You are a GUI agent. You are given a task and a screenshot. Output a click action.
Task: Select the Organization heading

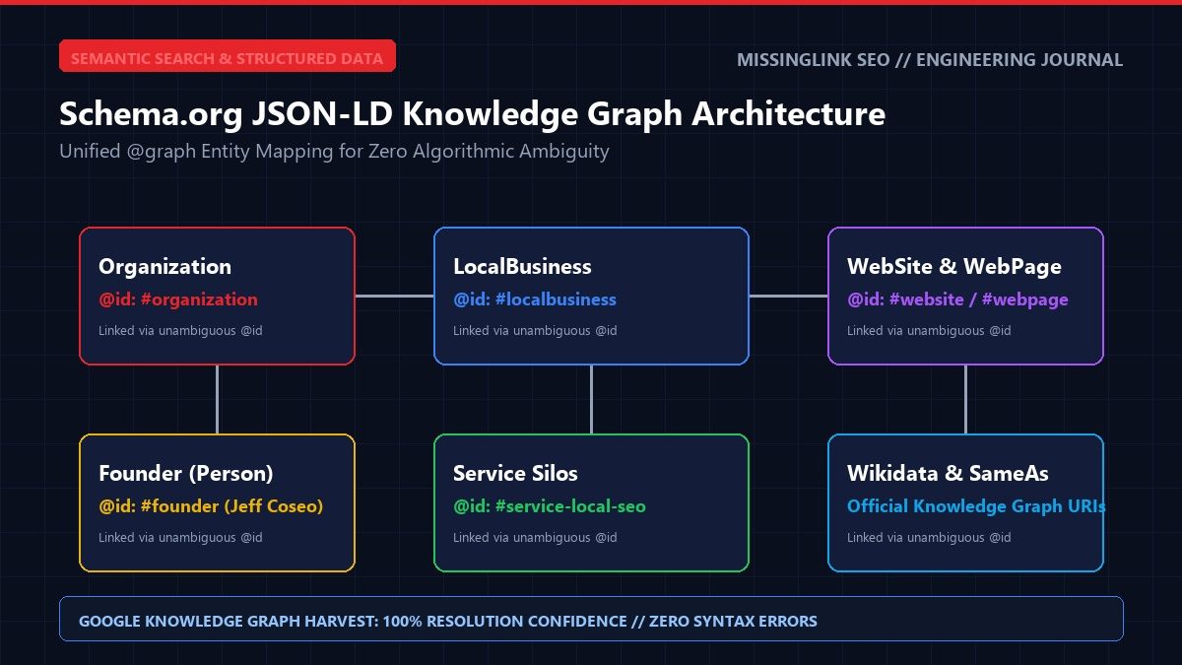pyautogui.click(x=164, y=267)
